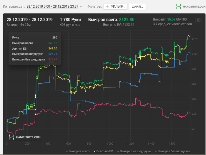This screenshot has width=206, height=155.
Task: Click the $120 y-axis label
Action: point(194,39)
